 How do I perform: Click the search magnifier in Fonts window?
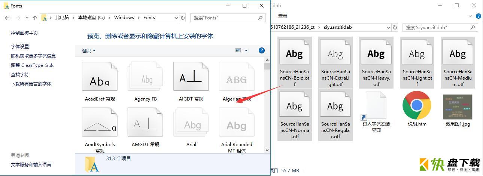click(x=261, y=18)
